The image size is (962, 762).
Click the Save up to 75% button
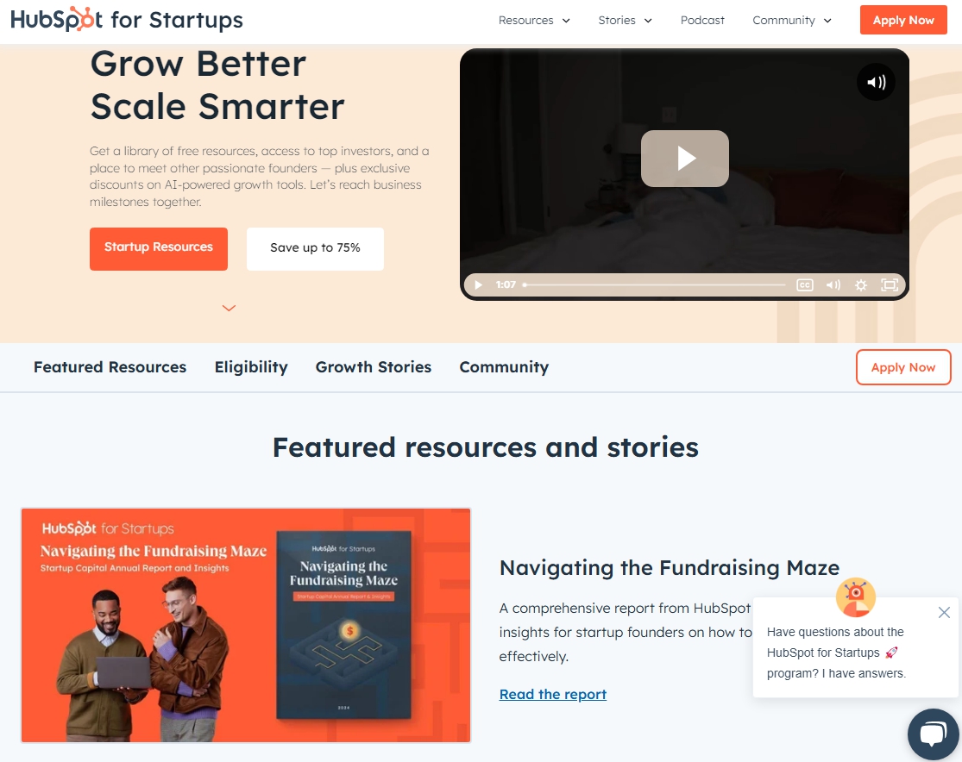[316, 249]
